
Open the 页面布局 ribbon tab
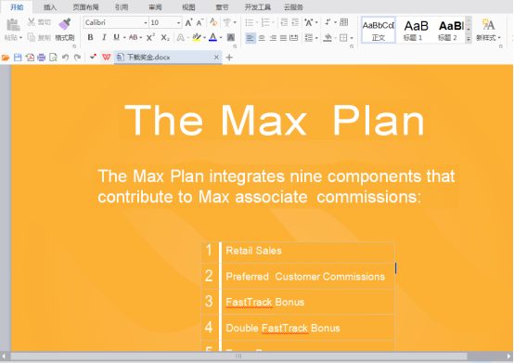pos(85,7)
